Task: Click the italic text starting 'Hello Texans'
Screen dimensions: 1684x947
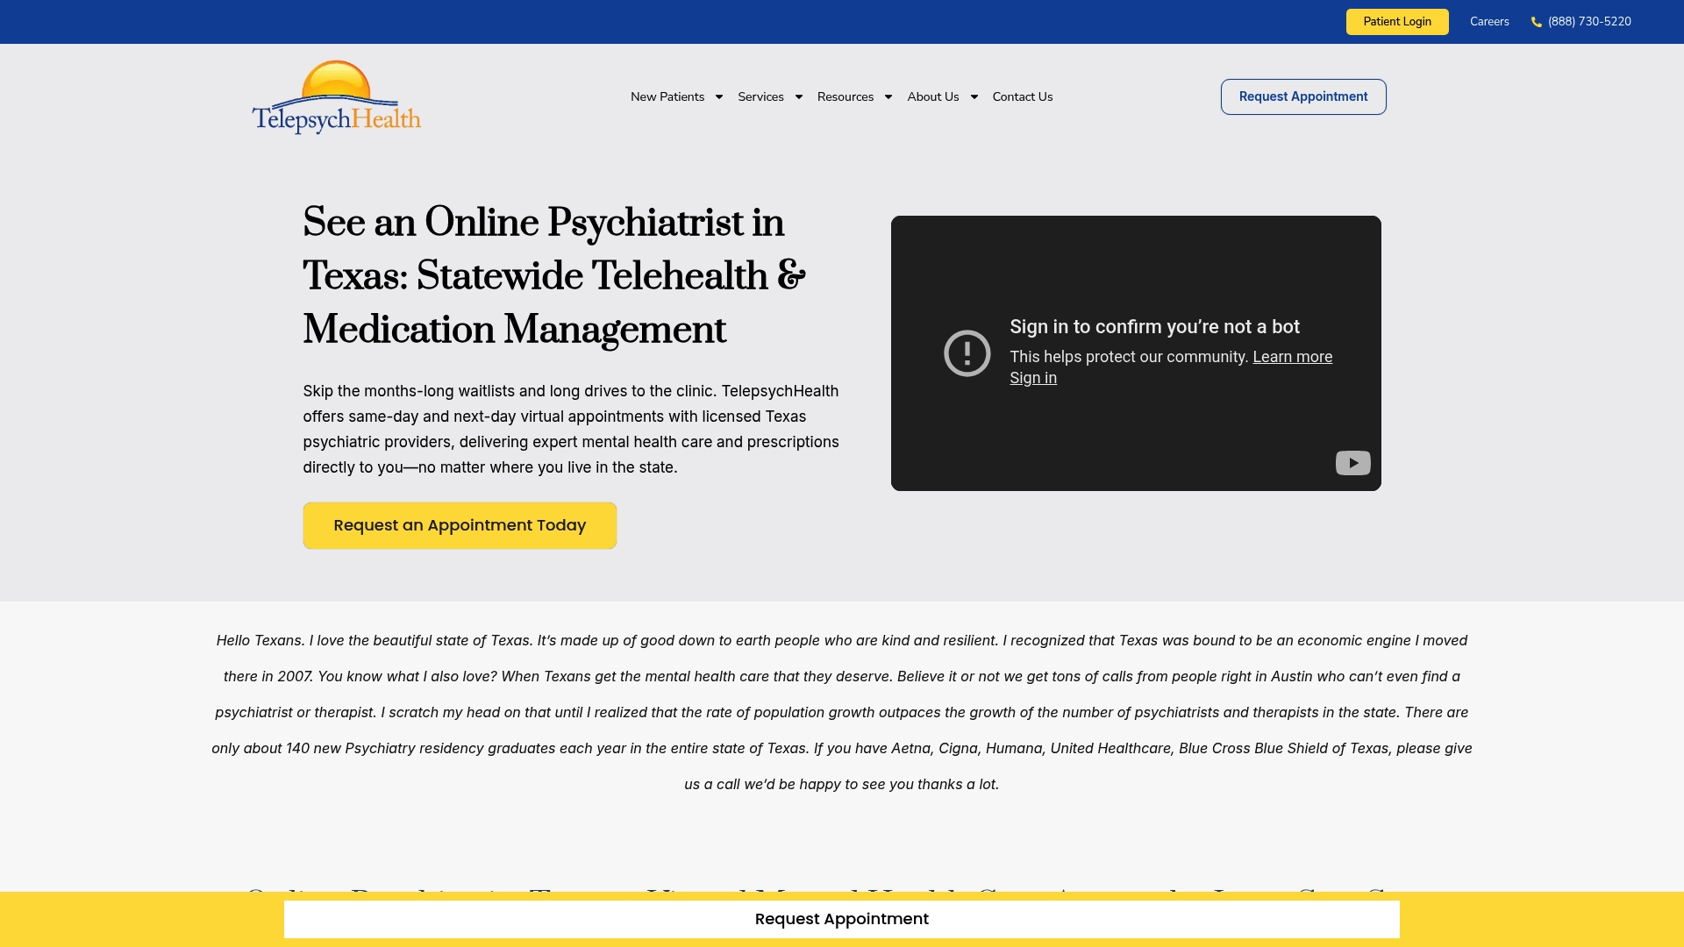Action: [x=842, y=712]
